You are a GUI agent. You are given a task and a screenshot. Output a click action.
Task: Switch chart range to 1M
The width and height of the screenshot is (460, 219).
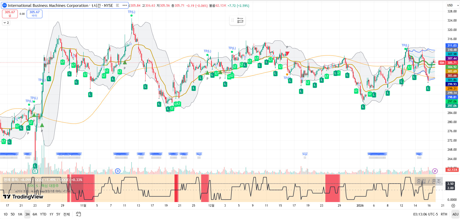pyautogui.click(x=20, y=214)
